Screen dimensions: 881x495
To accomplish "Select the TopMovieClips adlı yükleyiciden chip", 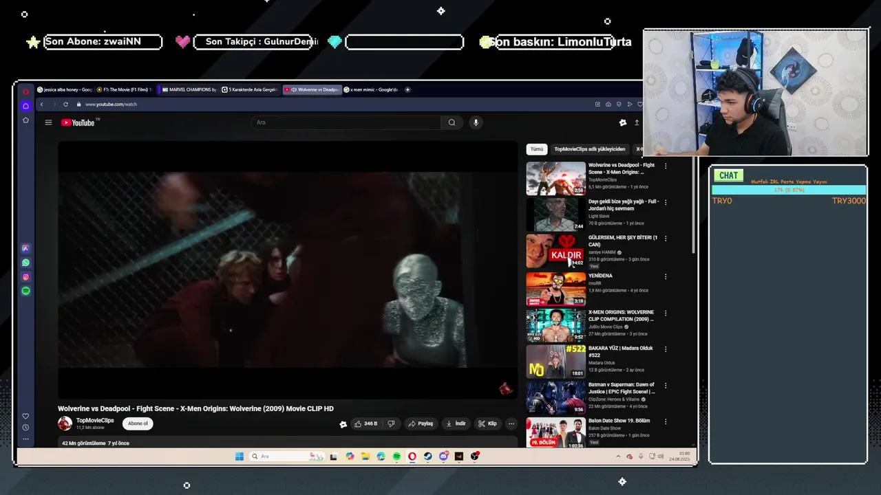I will (590, 149).
